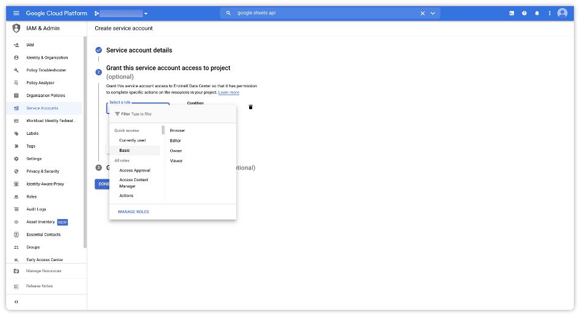The height and width of the screenshot is (316, 580).
Task: Click the Audit Logs list icon
Action: coord(16,209)
